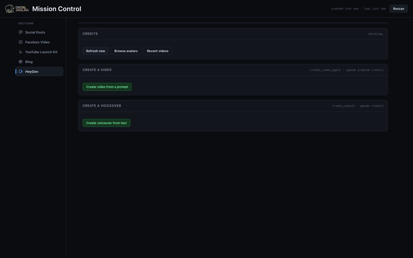
Task: Click 'create_video_agent · spends premium credits' text
Action: coord(347,70)
